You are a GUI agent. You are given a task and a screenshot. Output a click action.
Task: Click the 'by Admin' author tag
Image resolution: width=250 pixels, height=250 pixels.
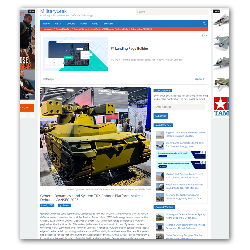point(64,205)
